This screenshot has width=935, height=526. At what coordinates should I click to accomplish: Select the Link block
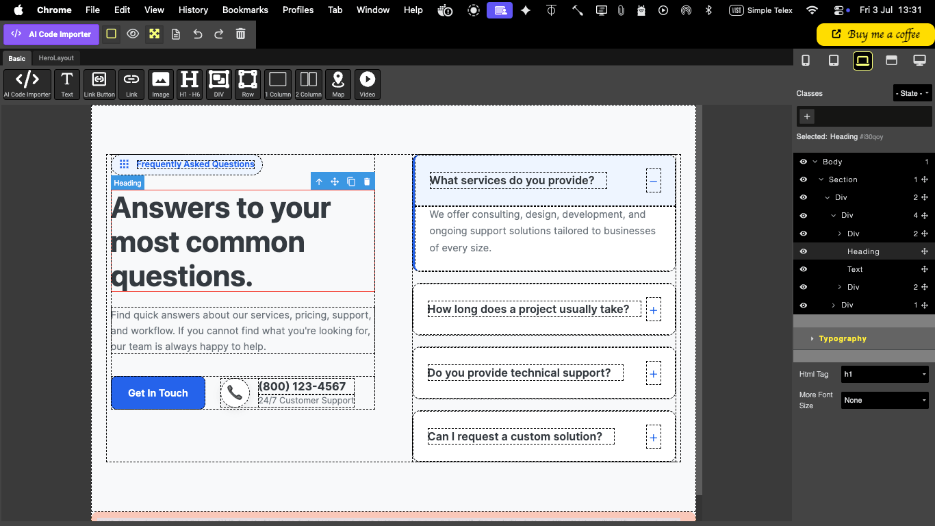(131, 84)
